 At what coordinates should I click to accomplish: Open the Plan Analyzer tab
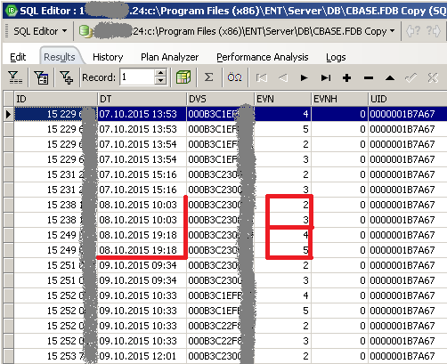click(169, 57)
